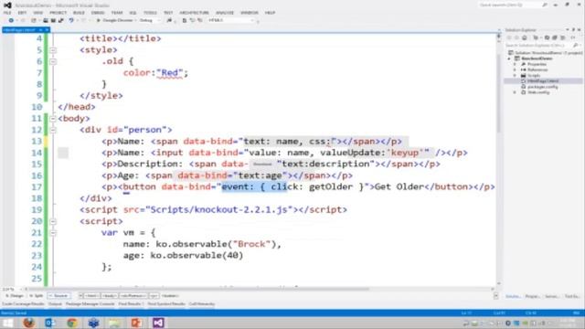Image resolution: width=585 pixels, height=329 pixels.
Task: Click the Quick Launch search box
Action: (x=513, y=5)
